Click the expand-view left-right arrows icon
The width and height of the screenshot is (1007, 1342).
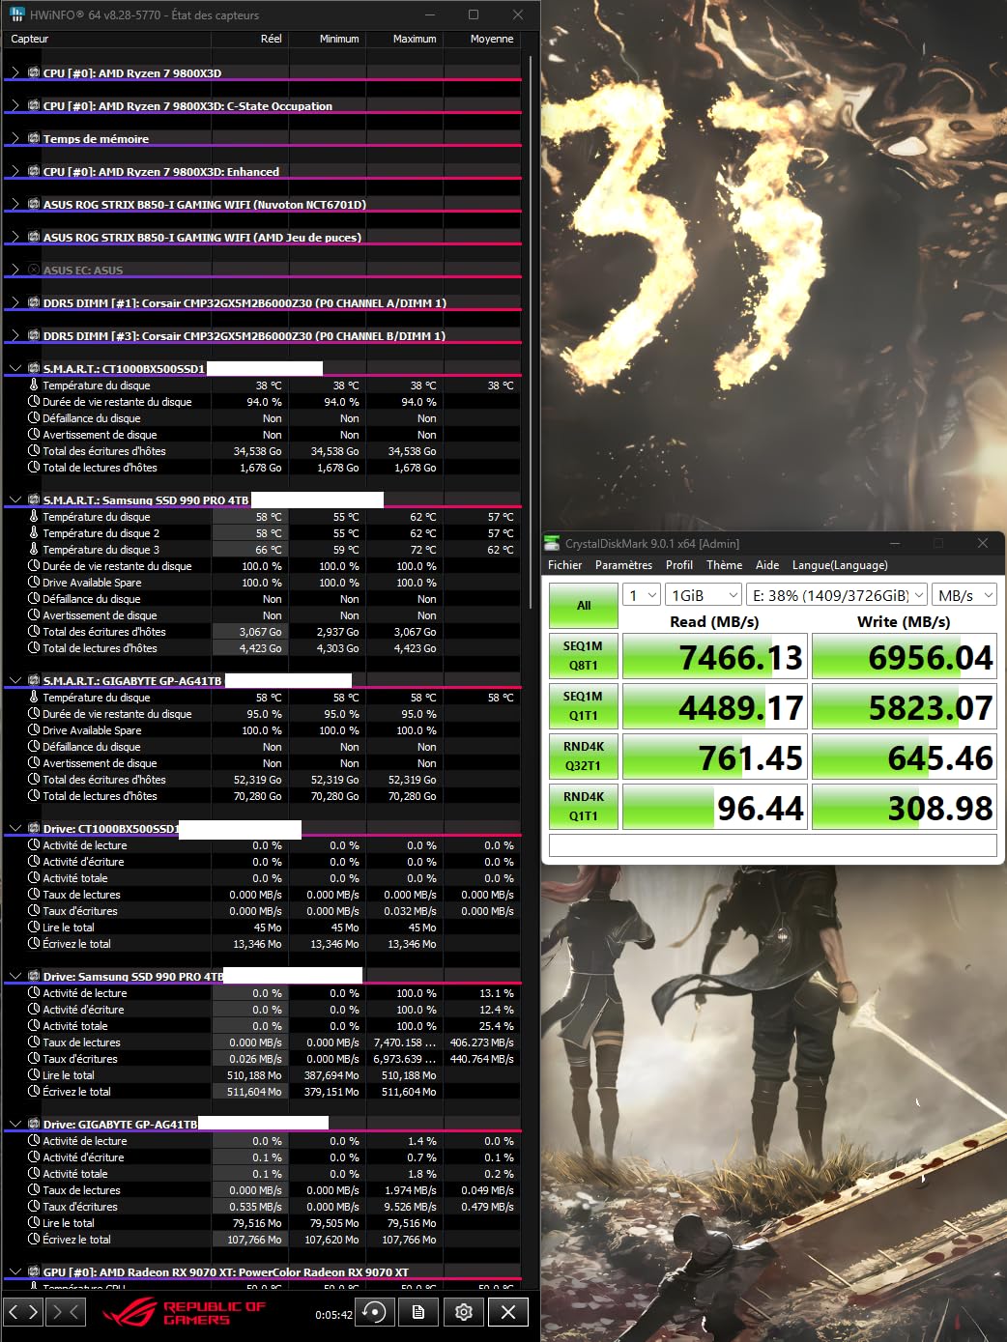pyautogui.click(x=23, y=1312)
